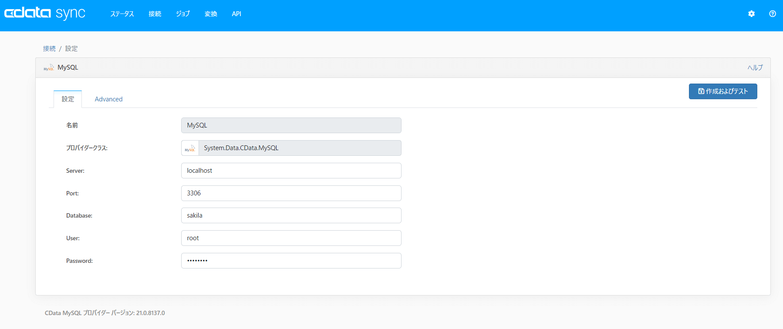Click the User: label
The height and width of the screenshot is (329, 783).
[73, 238]
